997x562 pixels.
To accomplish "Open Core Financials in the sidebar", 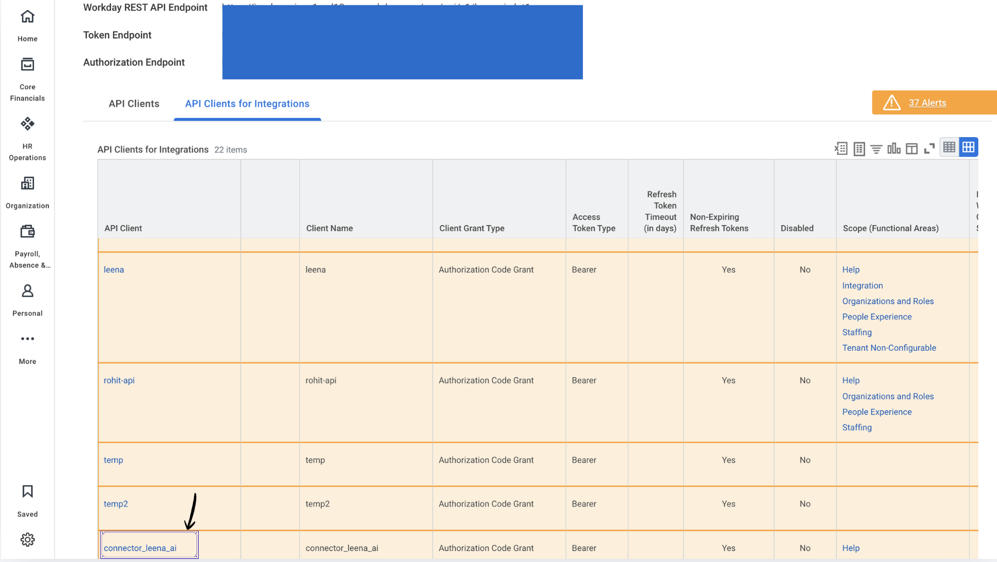I will click(27, 80).
